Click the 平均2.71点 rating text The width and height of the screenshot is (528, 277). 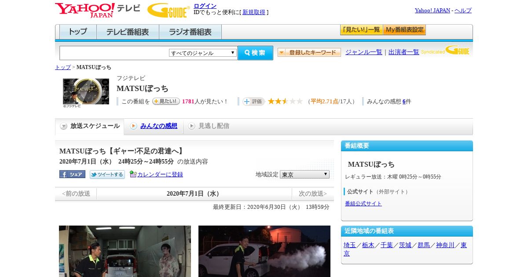point(325,102)
